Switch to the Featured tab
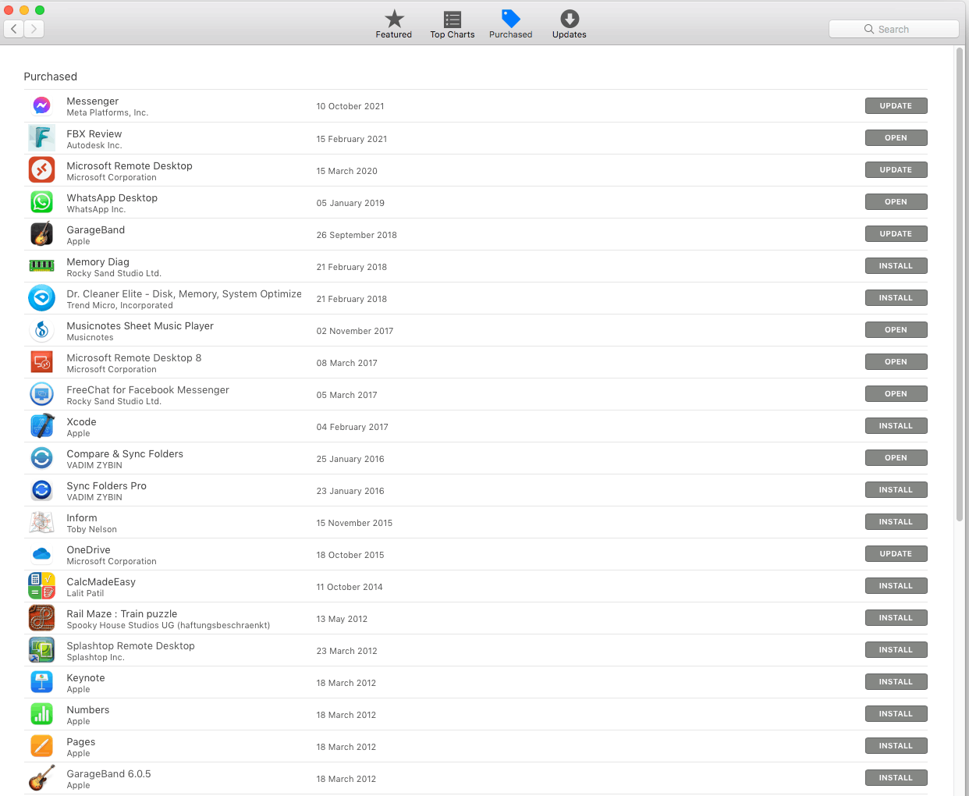Image resolution: width=969 pixels, height=796 pixels. (x=394, y=23)
